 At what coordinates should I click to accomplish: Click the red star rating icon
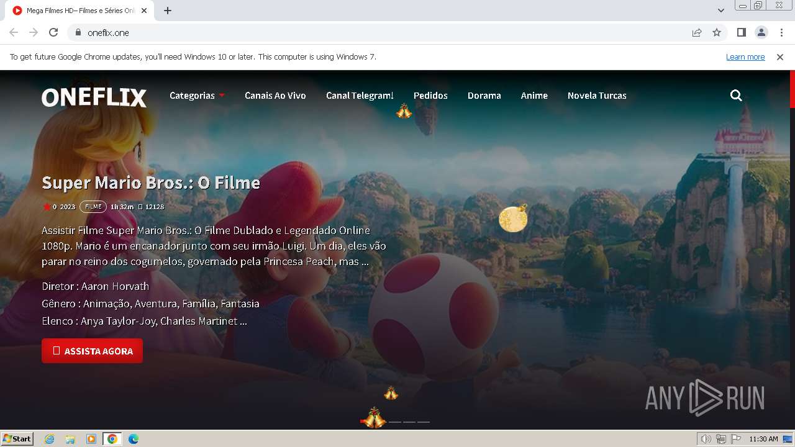click(x=47, y=207)
